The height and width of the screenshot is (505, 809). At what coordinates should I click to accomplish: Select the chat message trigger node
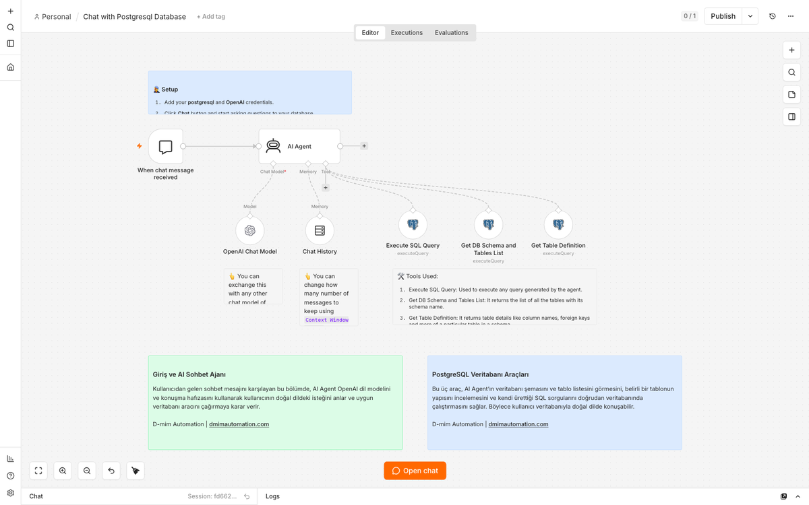[166, 146]
